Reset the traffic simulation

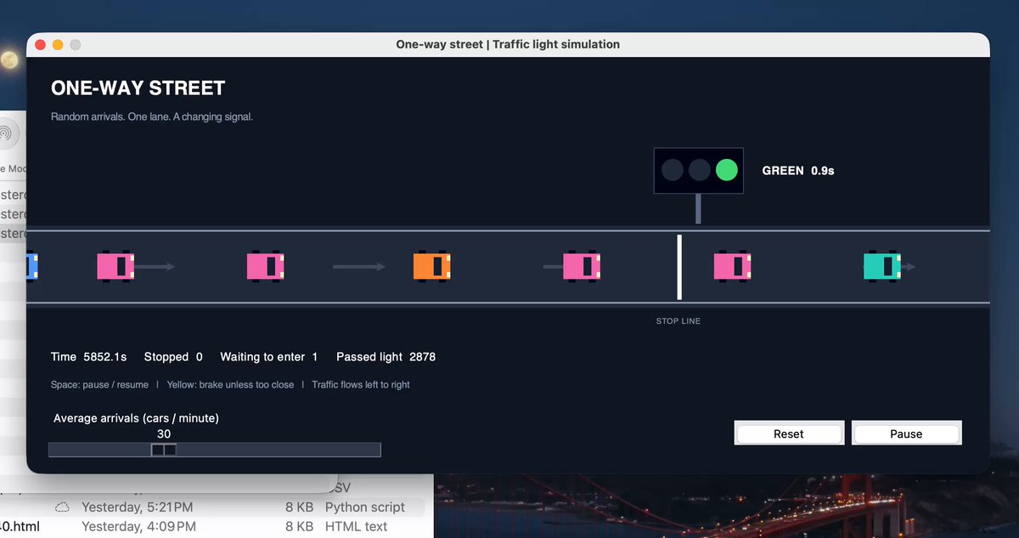[x=788, y=433]
